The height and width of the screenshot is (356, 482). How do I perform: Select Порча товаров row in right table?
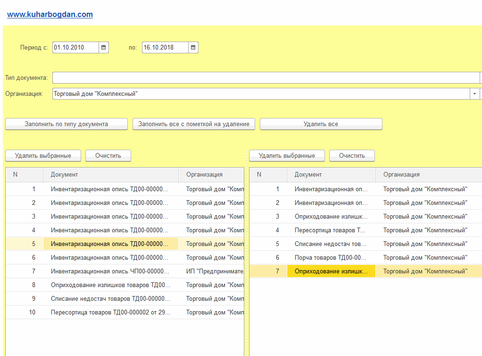(331, 258)
